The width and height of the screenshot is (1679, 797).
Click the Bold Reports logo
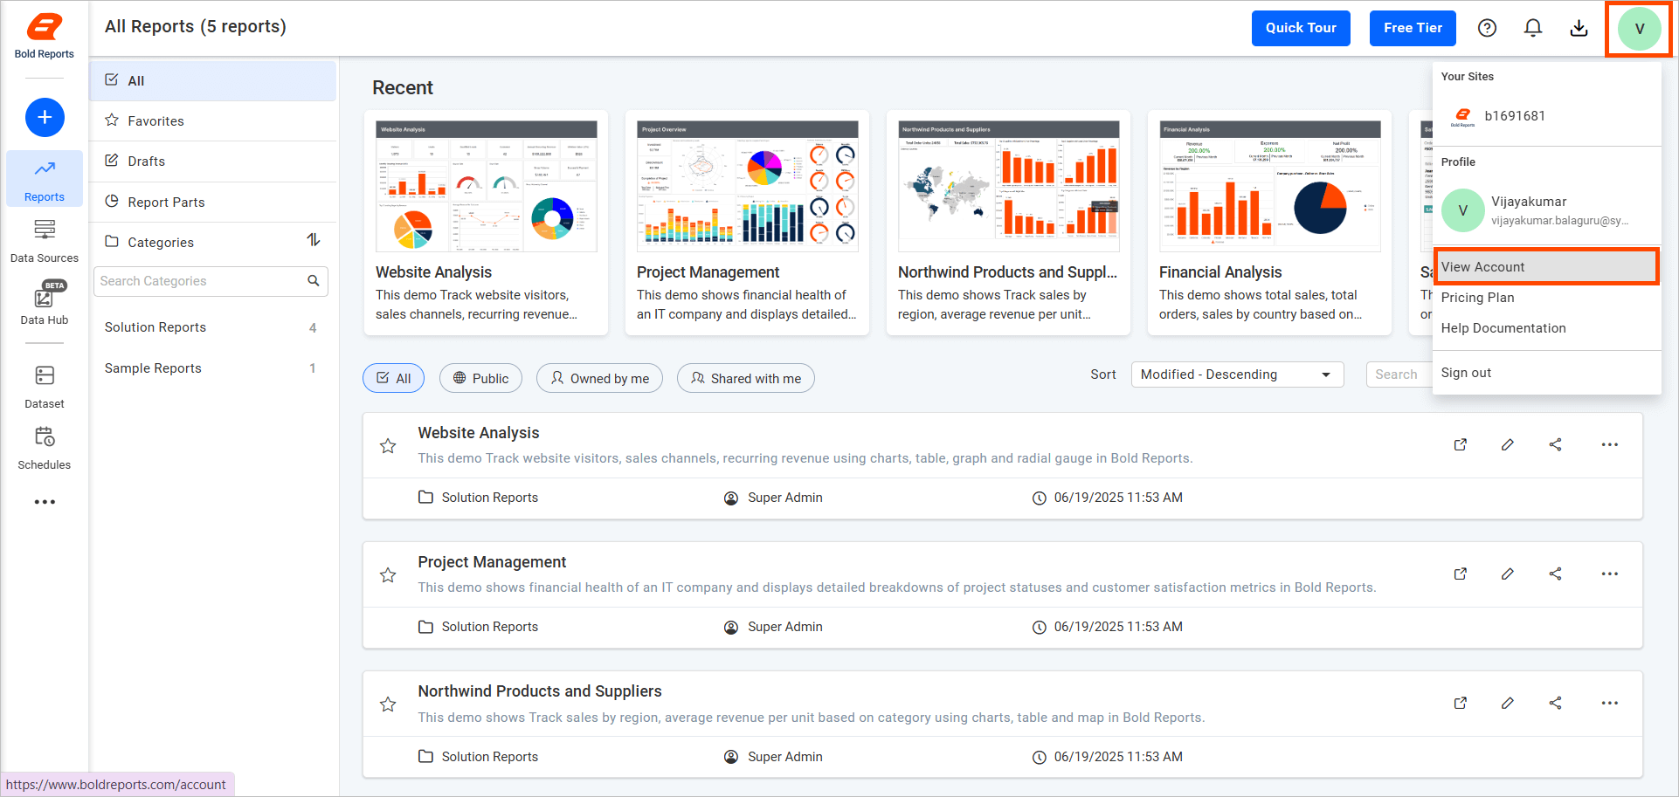point(45,36)
